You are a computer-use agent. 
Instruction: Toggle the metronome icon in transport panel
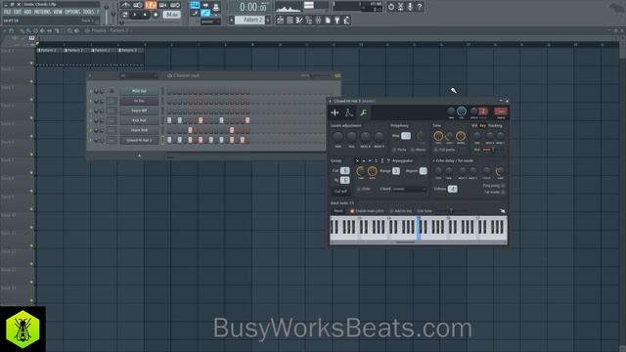pos(126,5)
